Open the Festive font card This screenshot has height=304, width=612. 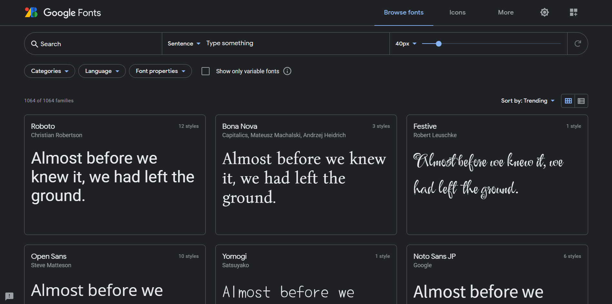click(497, 175)
